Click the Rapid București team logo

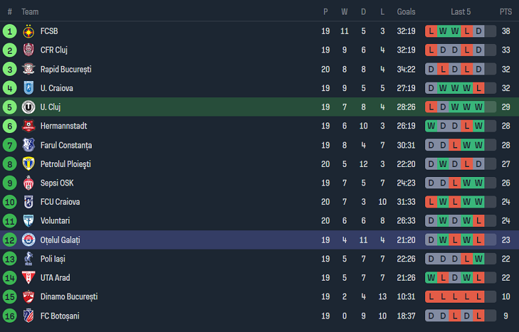[x=29, y=69]
